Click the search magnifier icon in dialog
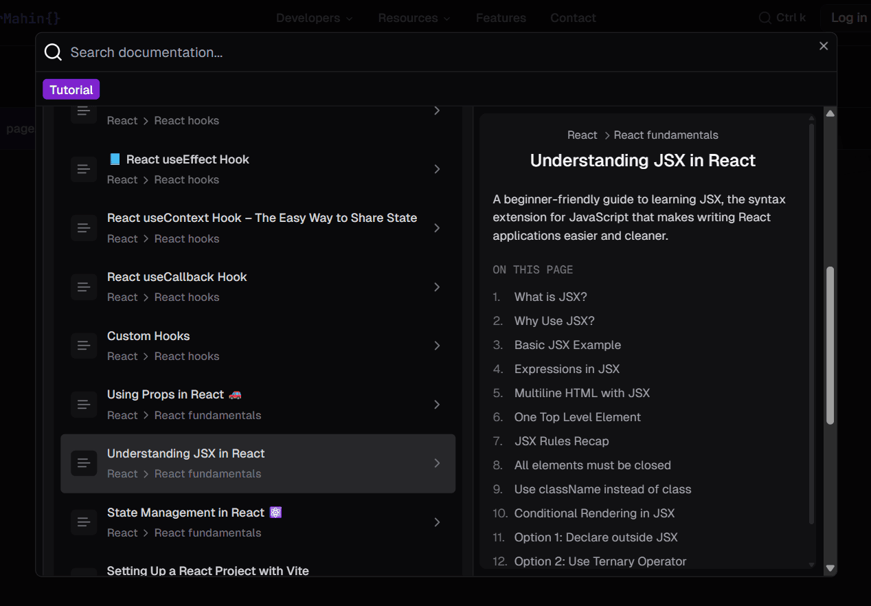 [x=53, y=52]
